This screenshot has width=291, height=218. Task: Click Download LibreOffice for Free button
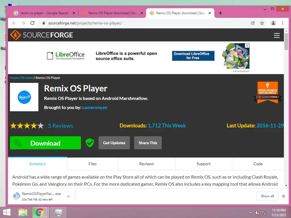[x=193, y=56]
